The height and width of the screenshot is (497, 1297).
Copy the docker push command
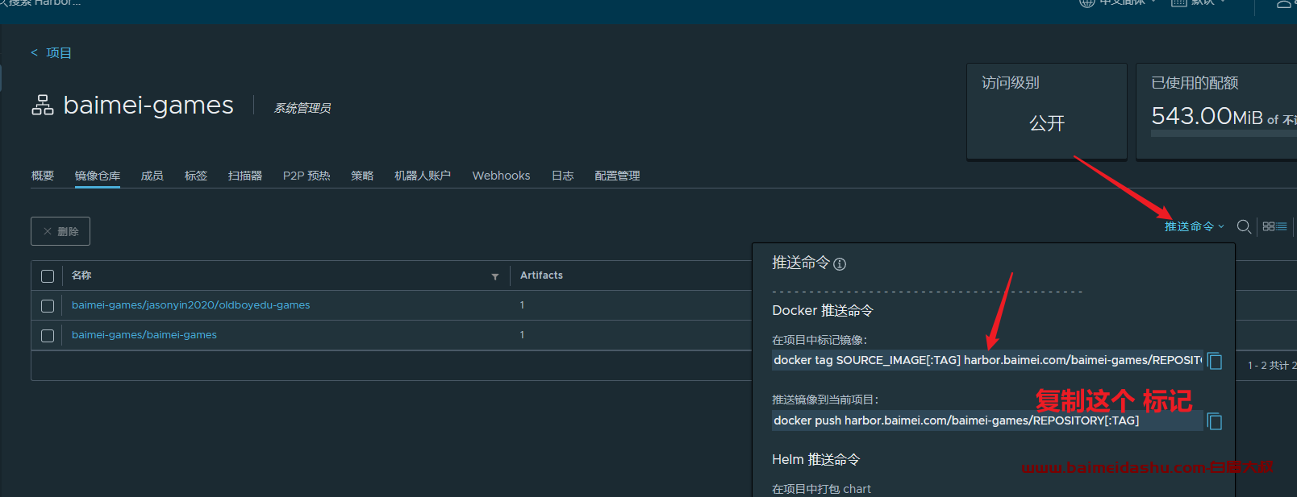pyautogui.click(x=1216, y=421)
